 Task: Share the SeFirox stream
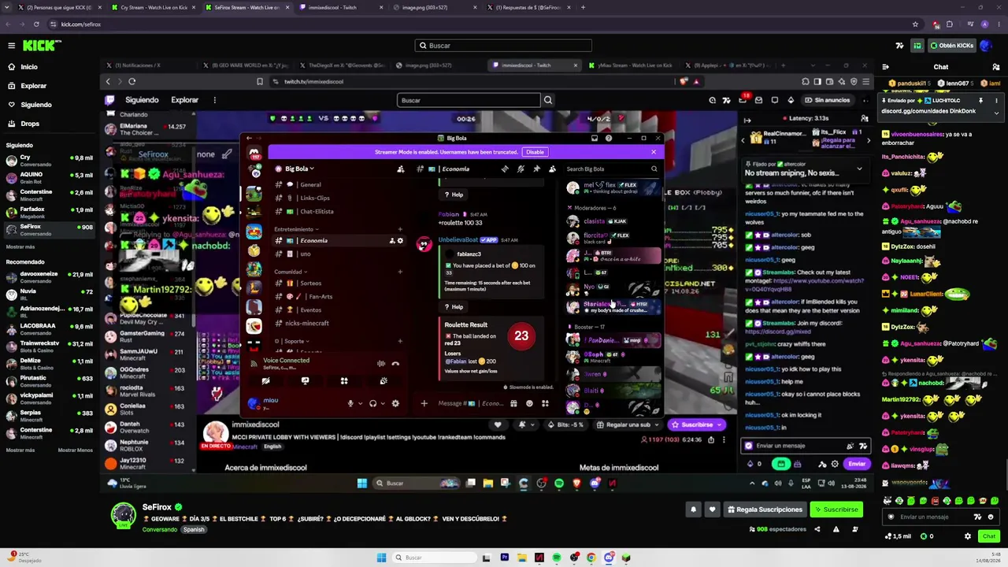pos(817,529)
